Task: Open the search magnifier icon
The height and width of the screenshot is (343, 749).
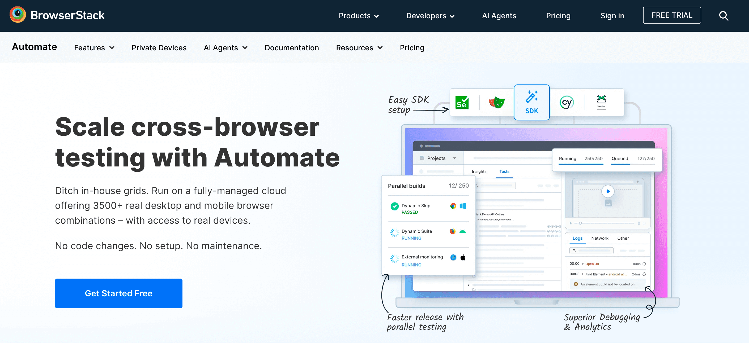Action: pyautogui.click(x=724, y=16)
